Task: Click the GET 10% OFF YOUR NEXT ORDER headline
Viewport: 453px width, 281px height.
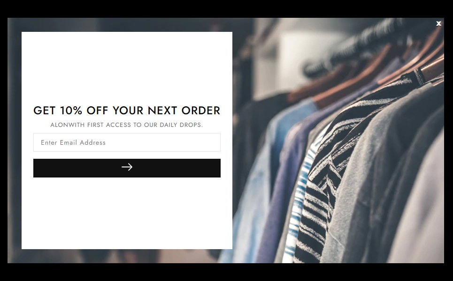Action: pyautogui.click(x=127, y=111)
